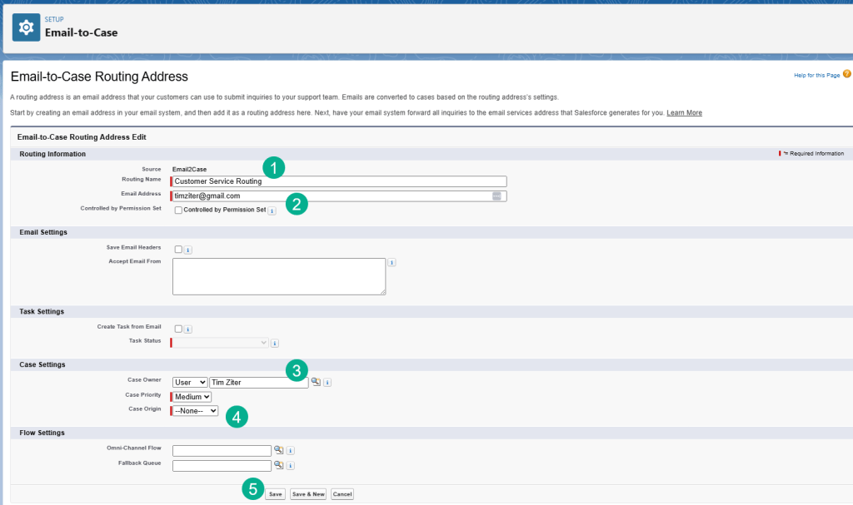Open the Fallback Queue lookup icon
Image resolution: width=853 pixels, height=505 pixels.
click(279, 466)
